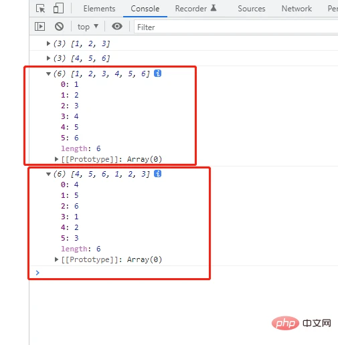Switch to the Elements tab

pyautogui.click(x=99, y=9)
